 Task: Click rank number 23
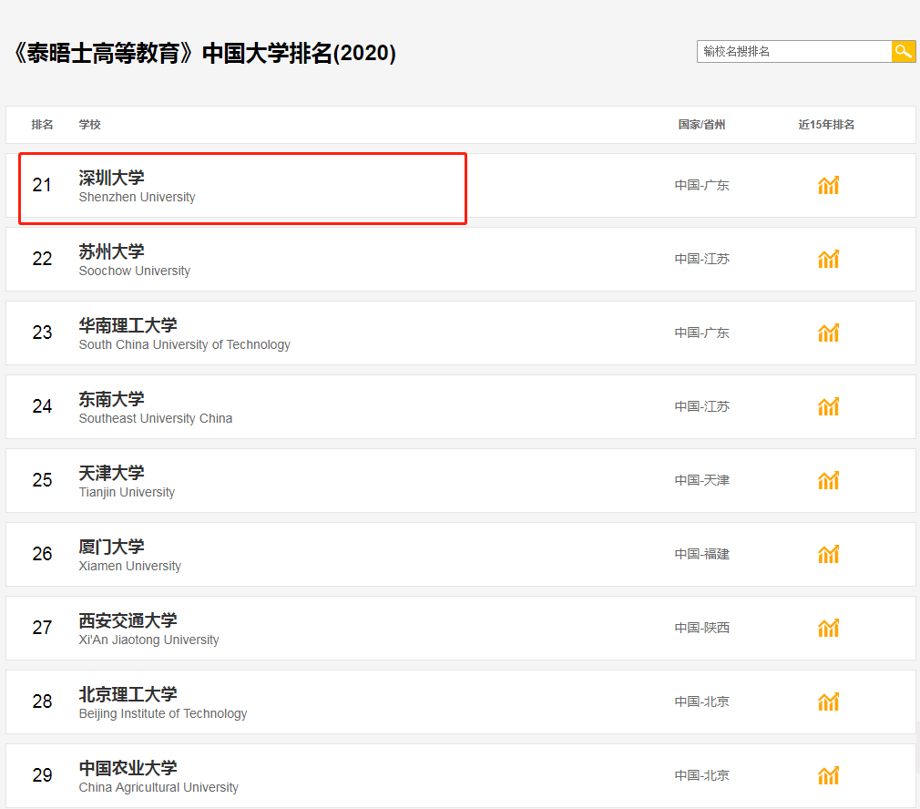point(42,333)
